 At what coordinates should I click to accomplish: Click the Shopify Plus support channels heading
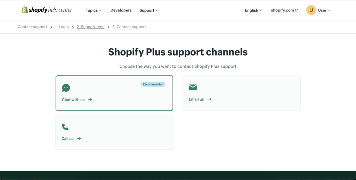178,52
